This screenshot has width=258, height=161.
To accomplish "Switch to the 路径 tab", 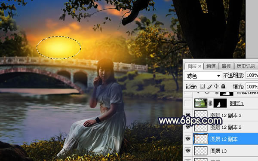I will point(226,66).
